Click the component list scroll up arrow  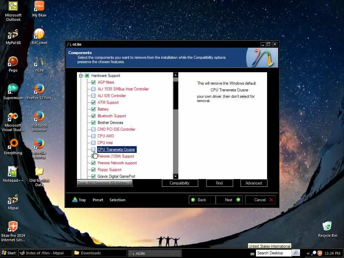click(x=175, y=75)
